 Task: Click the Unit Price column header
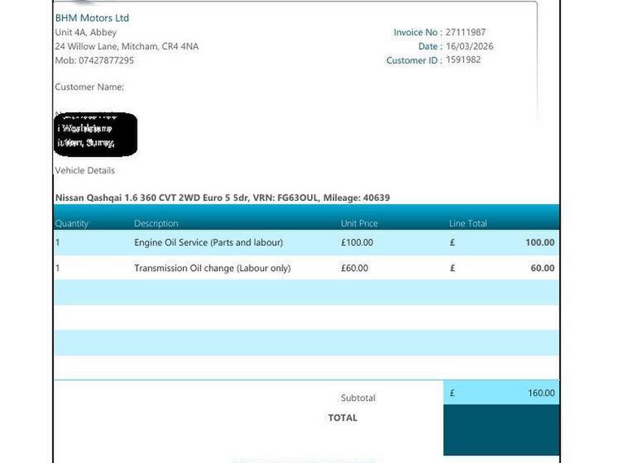tap(359, 224)
